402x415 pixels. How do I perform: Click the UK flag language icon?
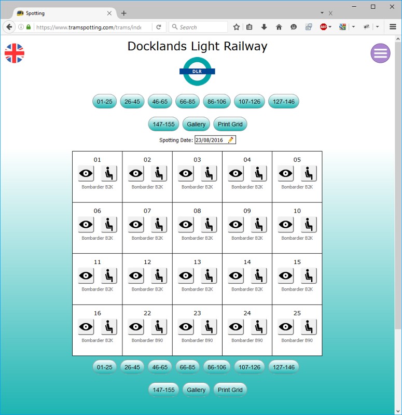point(15,53)
